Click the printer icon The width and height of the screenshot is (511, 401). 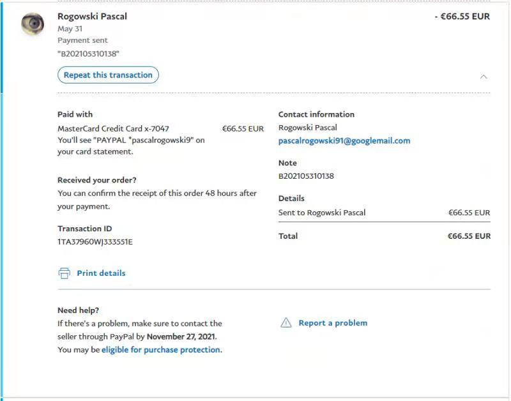64,273
